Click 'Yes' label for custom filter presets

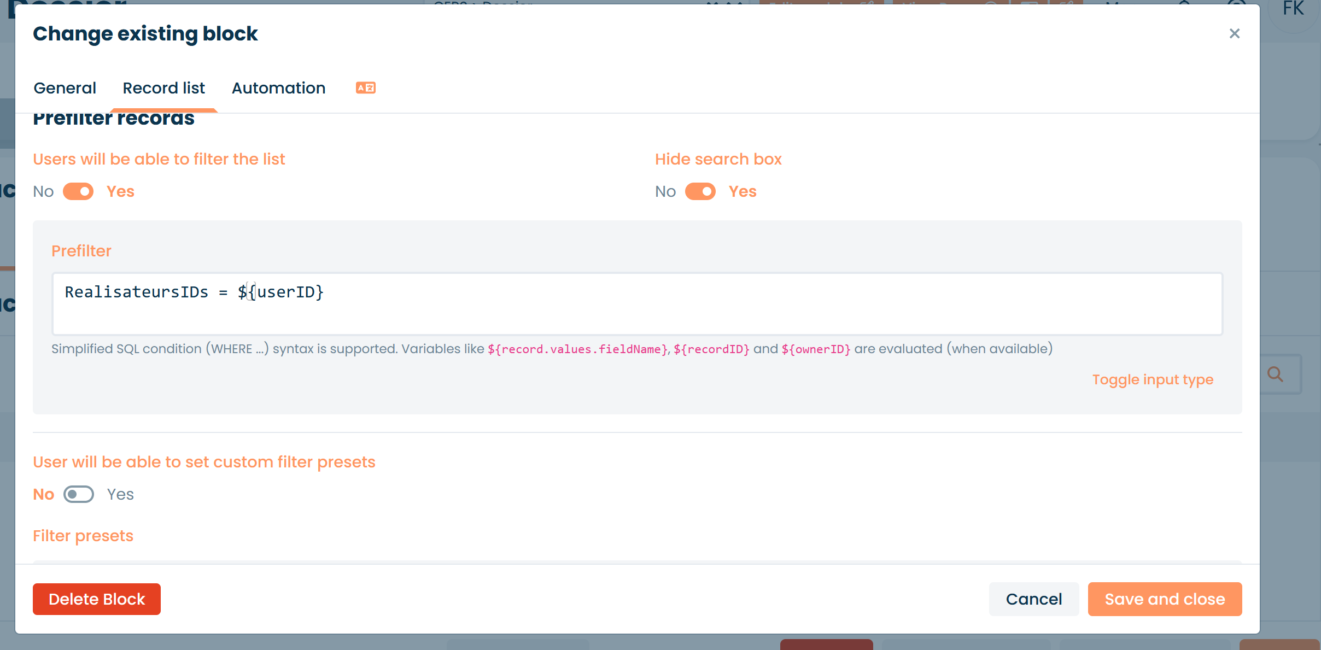click(120, 494)
